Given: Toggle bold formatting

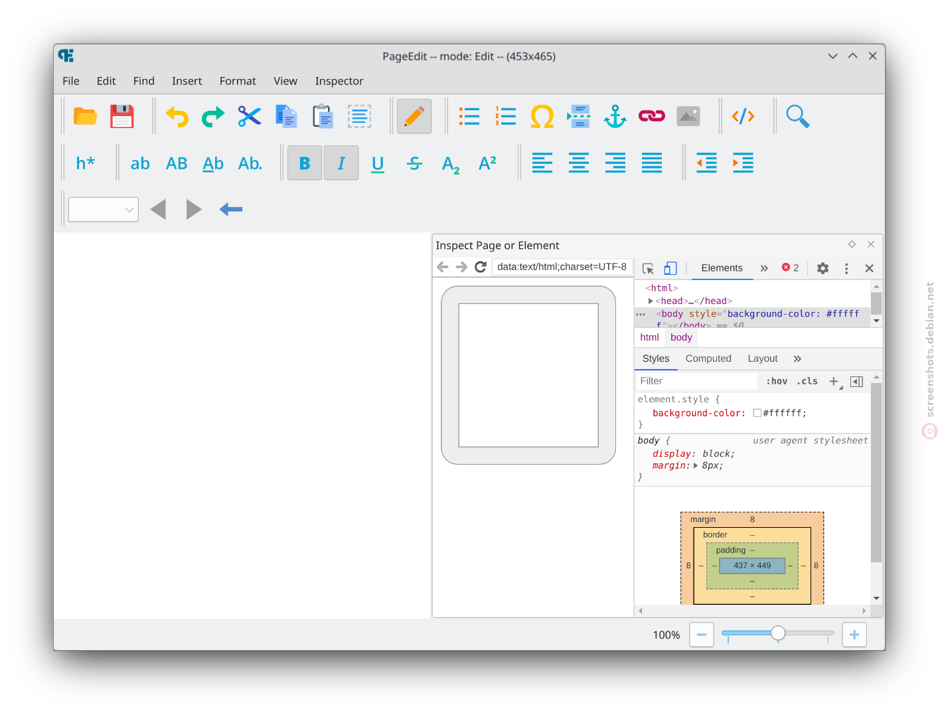Looking at the screenshot, I should click(305, 163).
